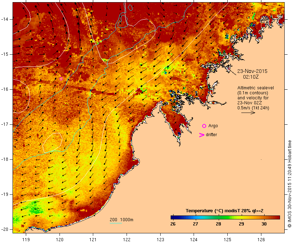Click the 0.5m/s velocity scale arrow
Image resolution: width=294 pixels, height=243 pixels.
[x=248, y=113]
